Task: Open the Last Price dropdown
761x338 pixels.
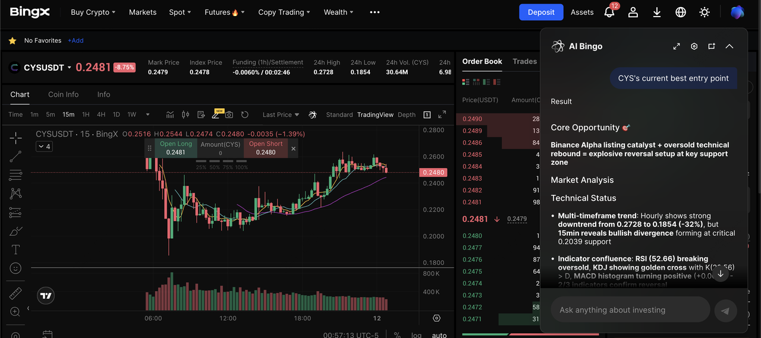Action: pos(281,115)
